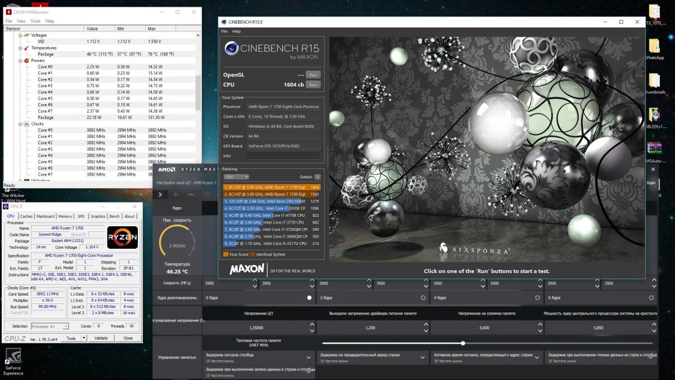This screenshot has width=675, height=380.
Task: Select the 4 Ядра cores disabled radio
Action: [537, 297]
